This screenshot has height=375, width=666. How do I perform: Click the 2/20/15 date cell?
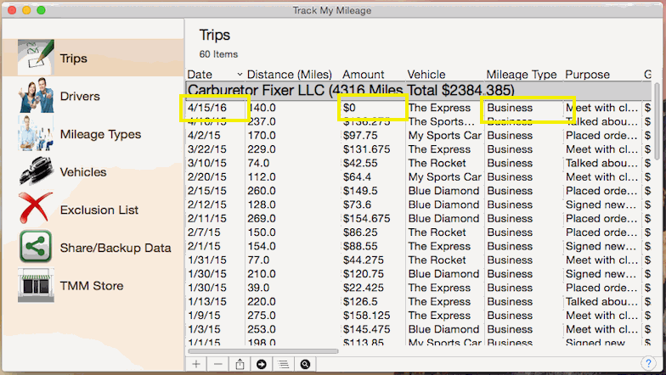pos(207,176)
